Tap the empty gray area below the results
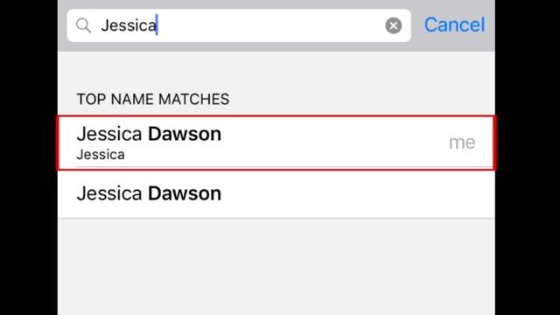Image resolution: width=560 pixels, height=315 pixels. click(x=276, y=266)
